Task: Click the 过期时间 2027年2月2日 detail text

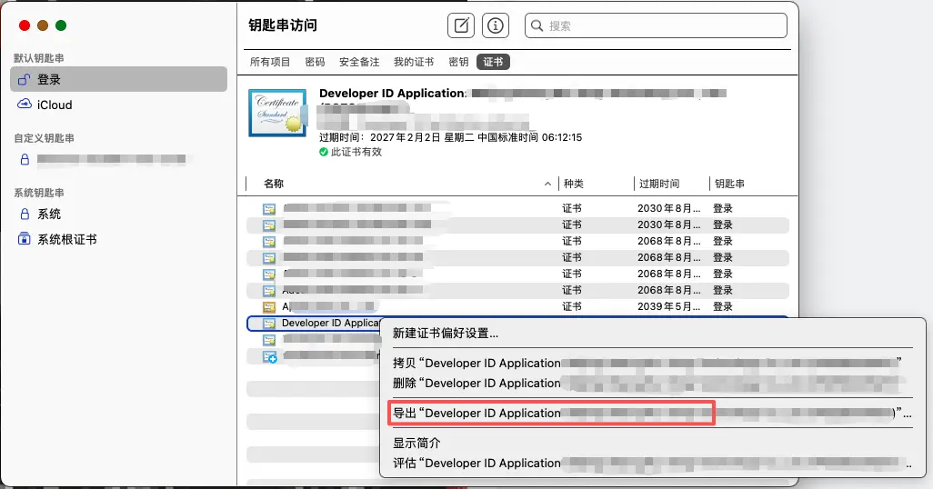Action: point(450,137)
